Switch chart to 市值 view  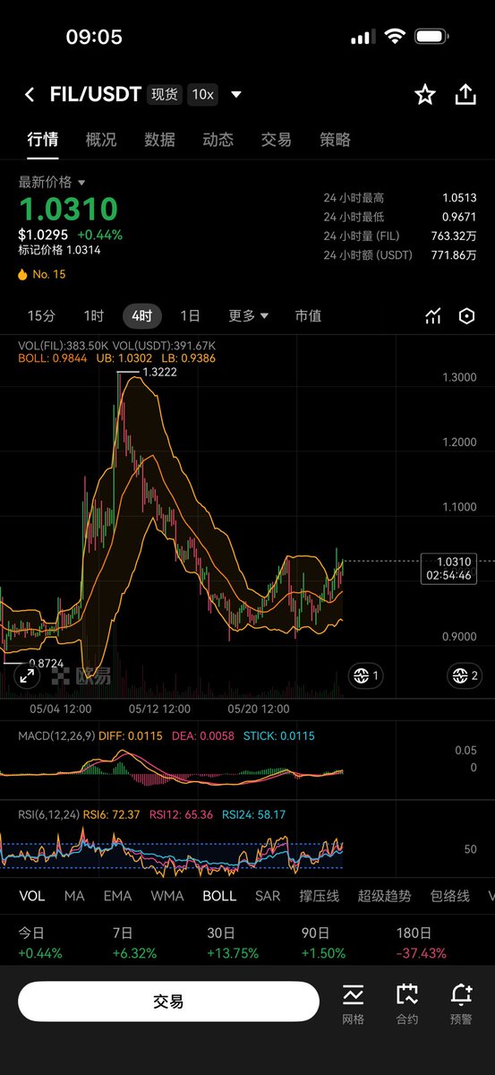point(308,315)
